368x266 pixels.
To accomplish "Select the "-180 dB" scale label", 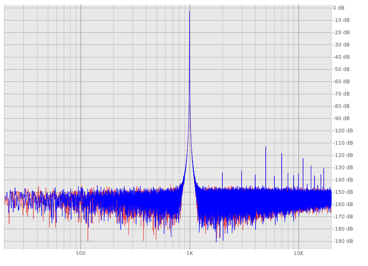I will (x=343, y=229).
